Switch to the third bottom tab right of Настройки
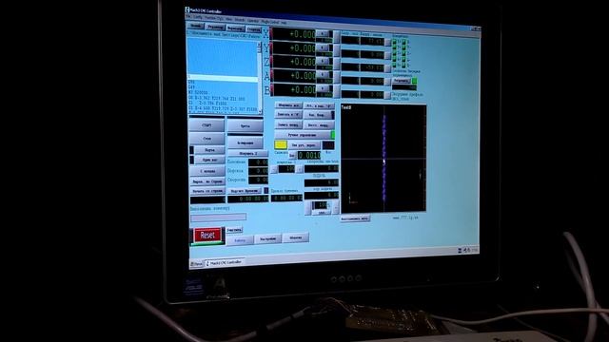Screen dimensions: 609x342 [296, 237]
